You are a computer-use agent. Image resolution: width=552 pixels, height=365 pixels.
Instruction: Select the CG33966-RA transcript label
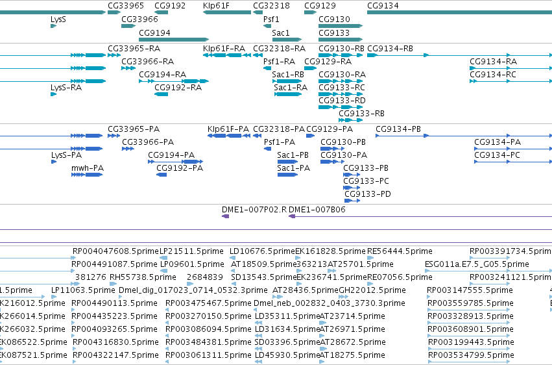148,61
